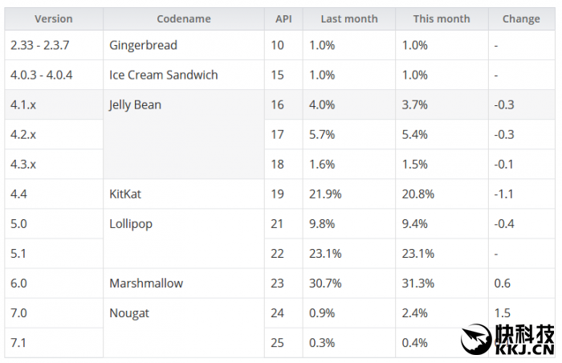Select the Marshmallow codename cell
This screenshot has height=363, width=562.
click(145, 283)
